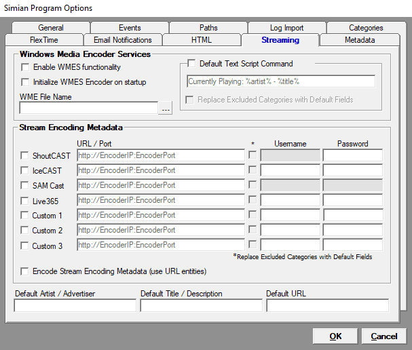The image size is (412, 350).
Task: Click the ShoutCAST Password field
Action: point(353,155)
